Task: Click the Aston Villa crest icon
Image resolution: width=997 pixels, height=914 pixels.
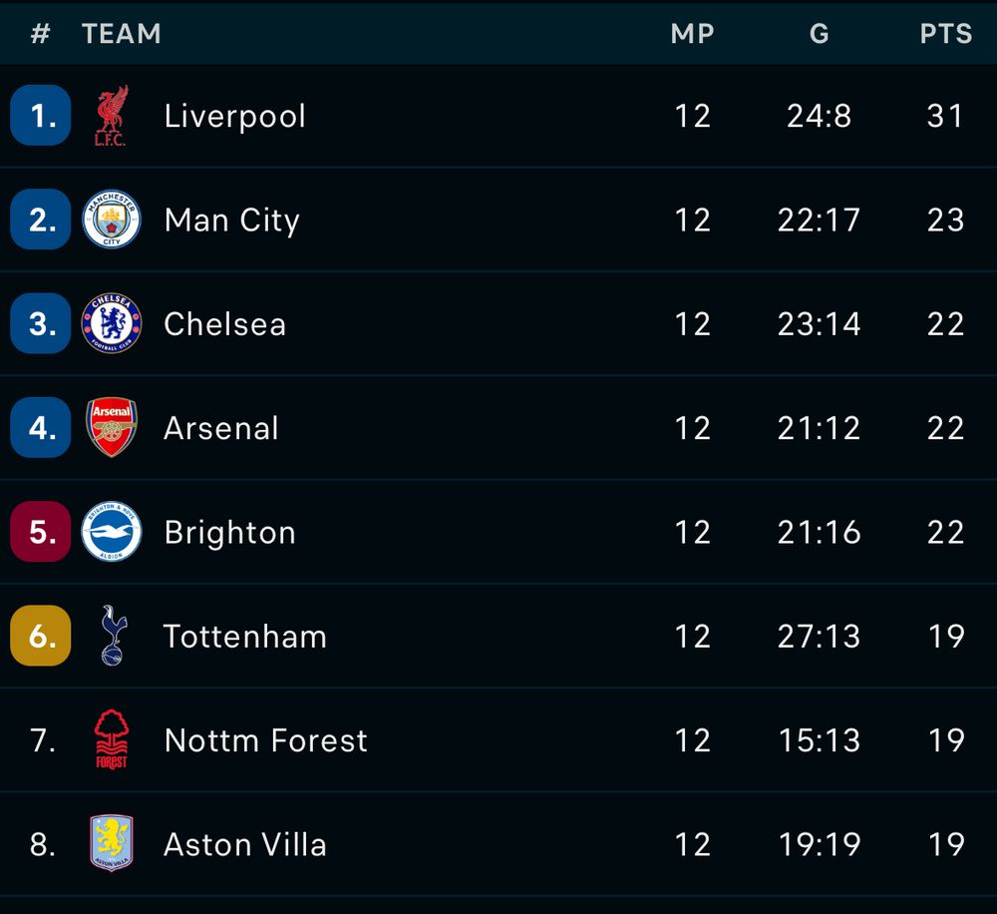Action: click(x=111, y=844)
